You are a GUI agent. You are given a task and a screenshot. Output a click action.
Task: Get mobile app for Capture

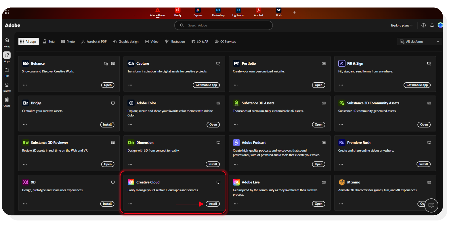tap(206, 85)
